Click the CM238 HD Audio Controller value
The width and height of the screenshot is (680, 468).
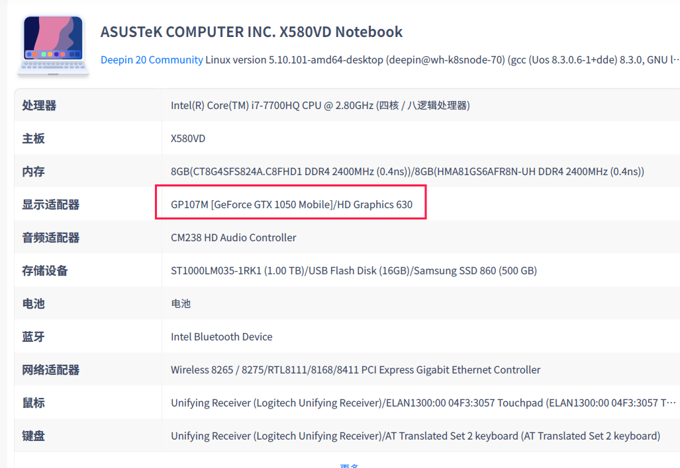[x=233, y=237]
